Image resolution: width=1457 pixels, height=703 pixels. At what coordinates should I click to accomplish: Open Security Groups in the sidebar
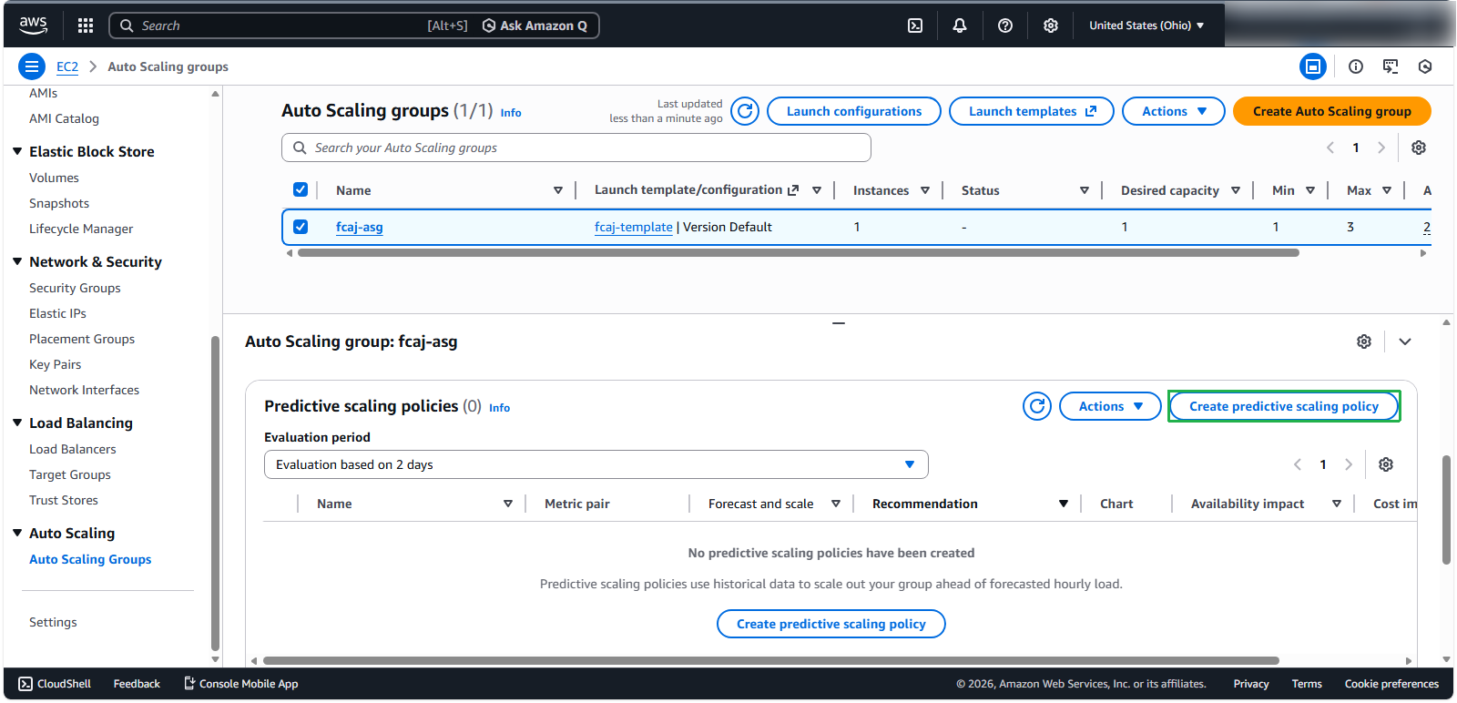coord(75,288)
